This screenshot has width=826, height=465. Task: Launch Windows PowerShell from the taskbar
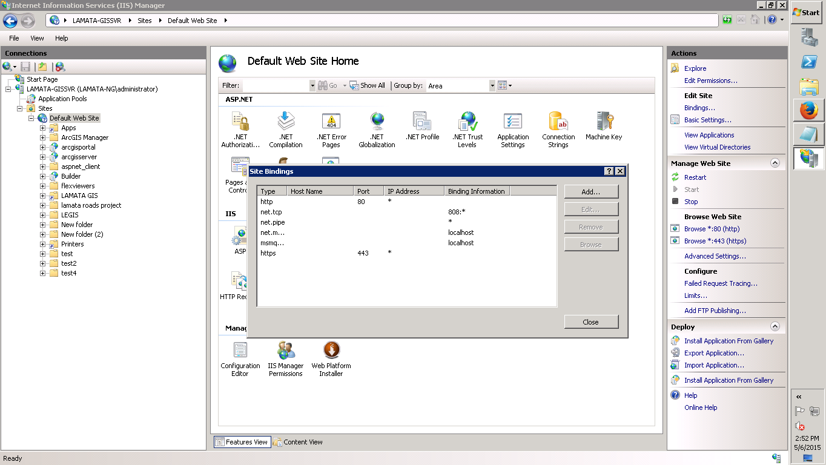click(808, 62)
